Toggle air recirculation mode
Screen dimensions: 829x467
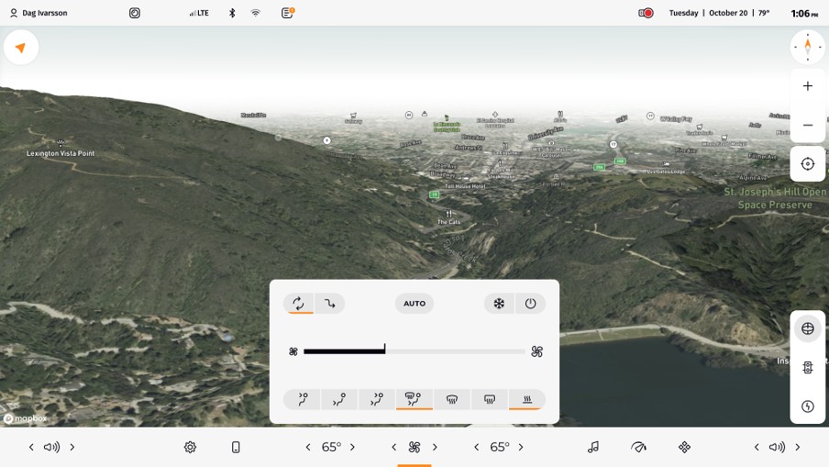coord(298,304)
